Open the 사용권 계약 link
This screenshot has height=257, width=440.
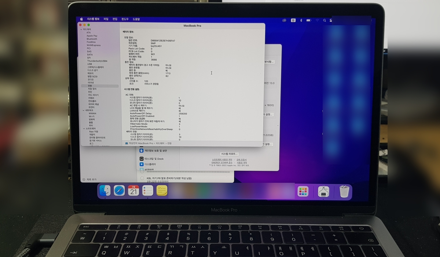242,163
